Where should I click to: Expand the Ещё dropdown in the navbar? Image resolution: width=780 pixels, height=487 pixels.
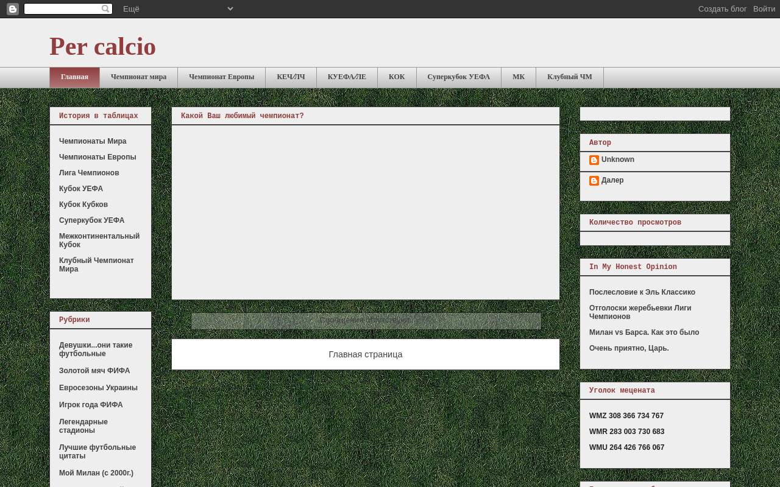tap(178, 9)
